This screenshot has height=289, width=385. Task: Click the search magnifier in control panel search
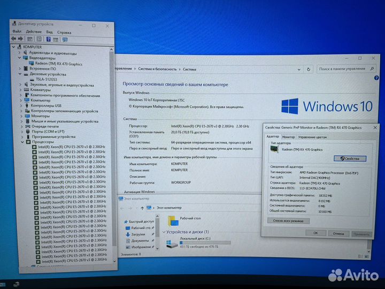(x=372, y=69)
